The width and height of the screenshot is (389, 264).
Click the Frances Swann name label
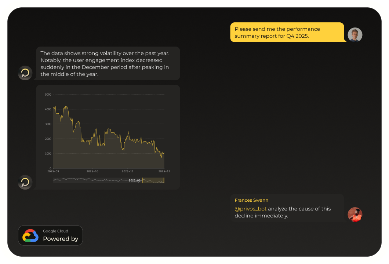(251, 200)
